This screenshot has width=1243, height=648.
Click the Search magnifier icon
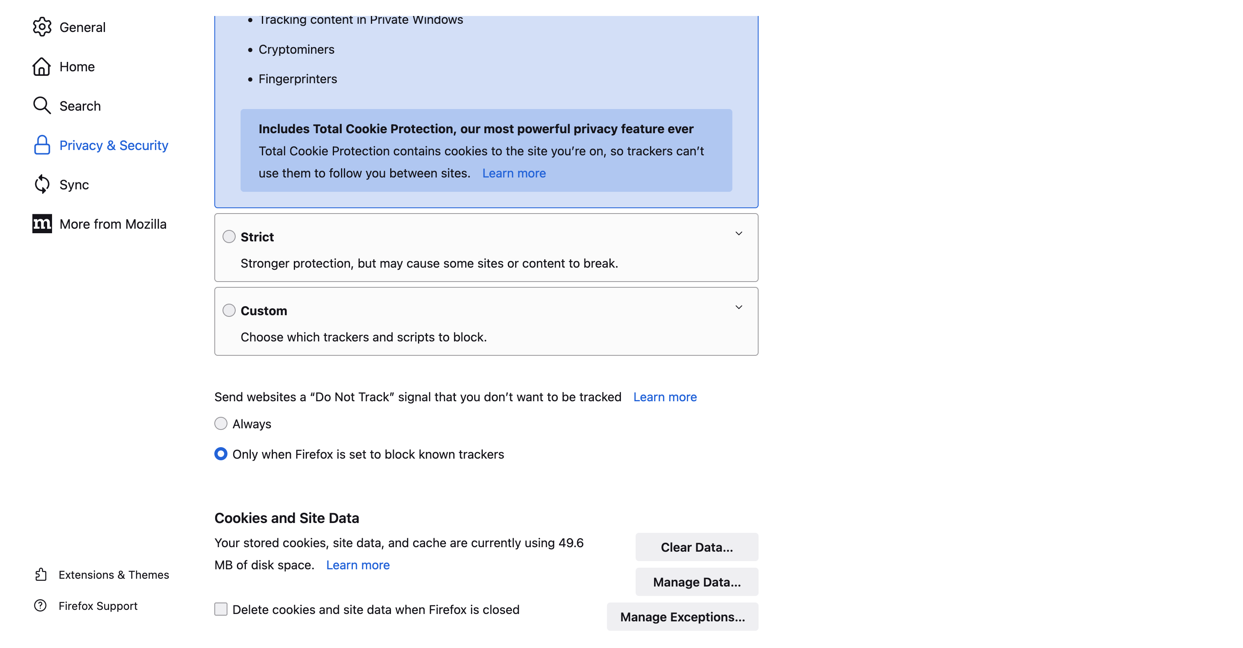pyautogui.click(x=42, y=106)
